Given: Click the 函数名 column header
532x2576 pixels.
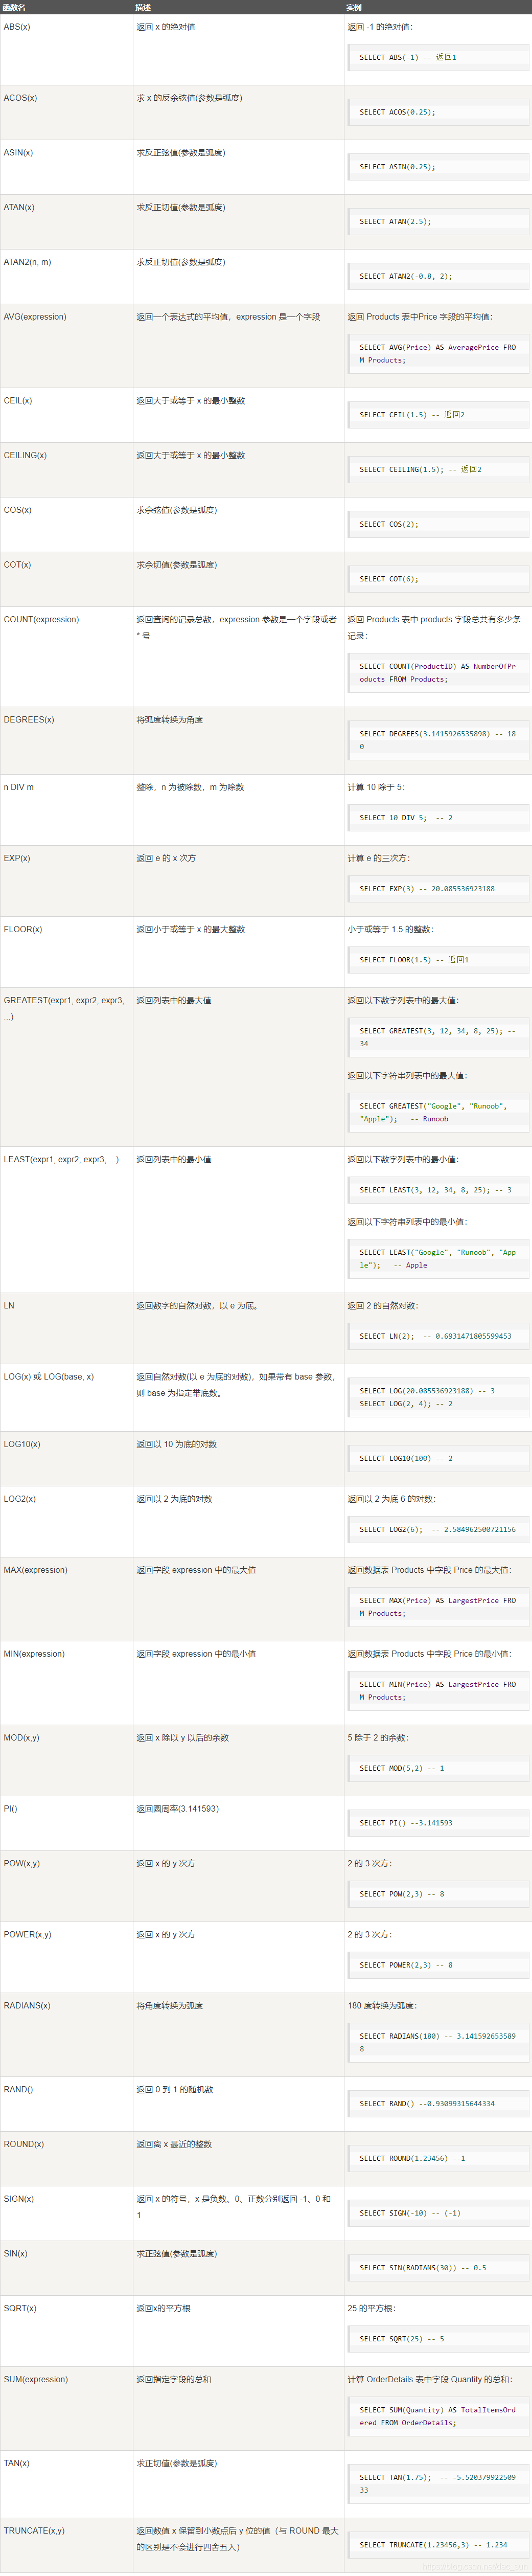Looking at the screenshot, I should (x=14, y=7).
